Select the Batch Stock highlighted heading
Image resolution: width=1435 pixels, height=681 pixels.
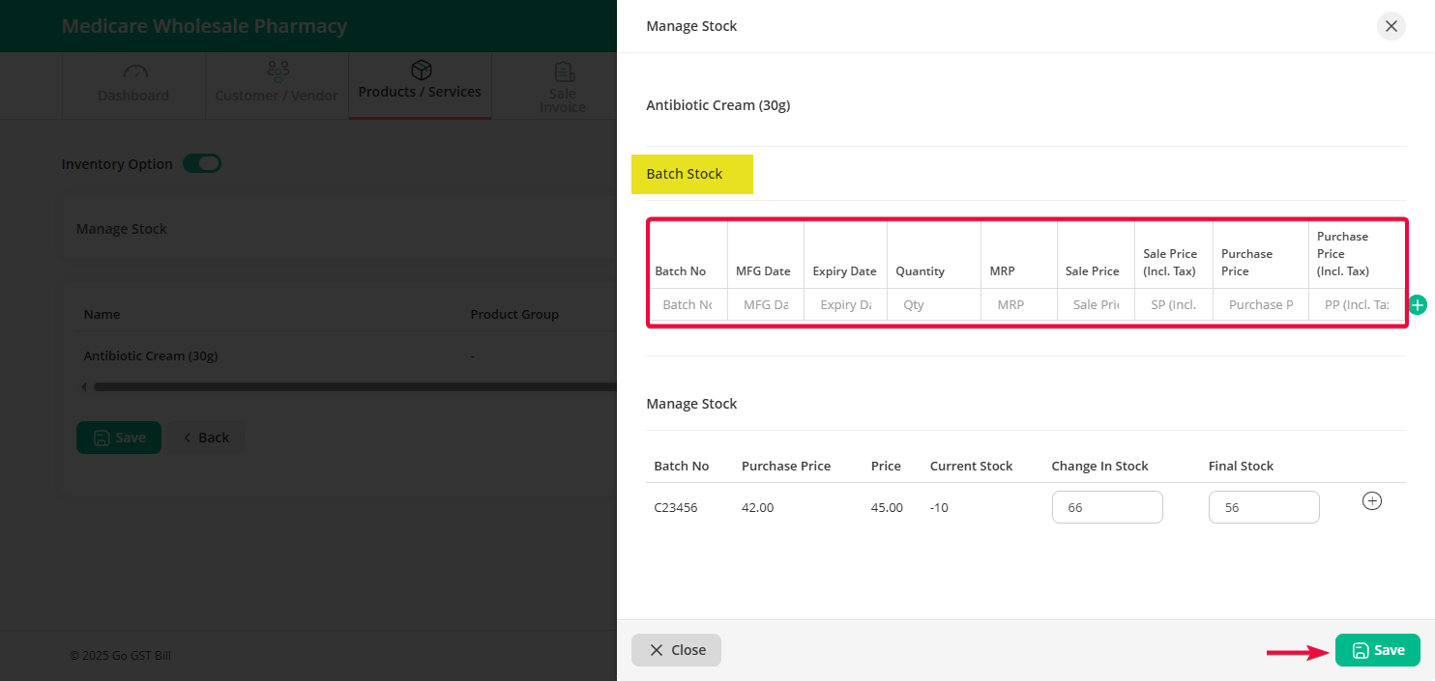685,174
